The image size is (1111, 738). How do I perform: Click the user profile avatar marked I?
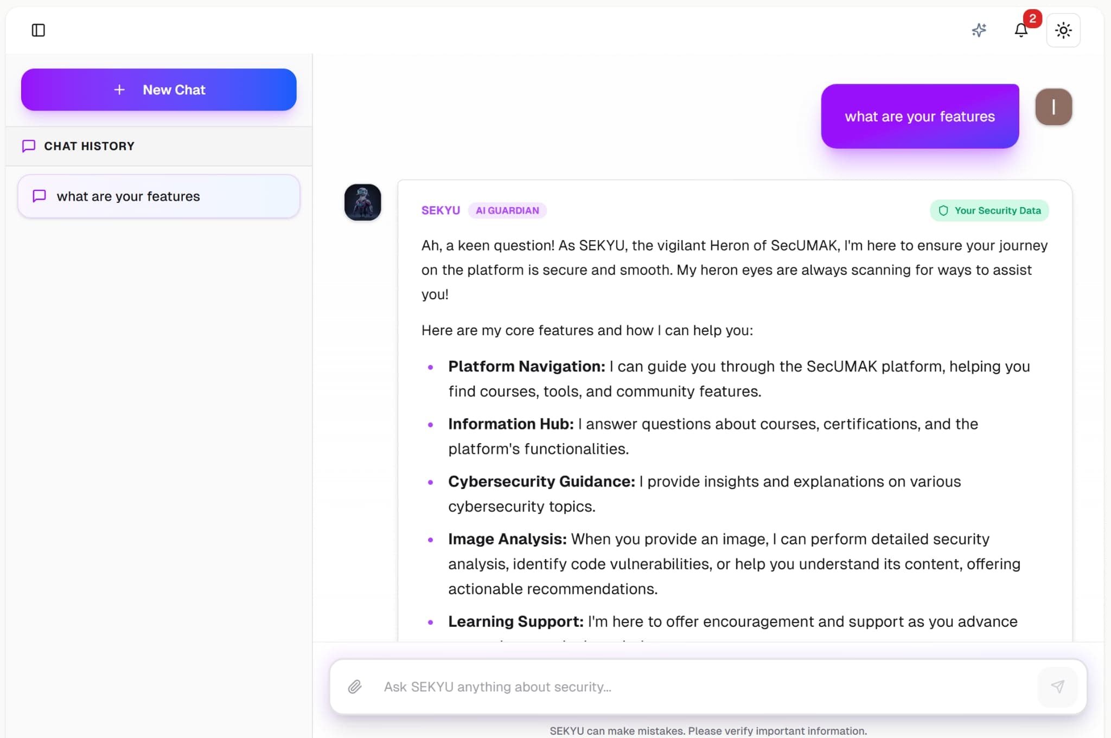coord(1052,107)
